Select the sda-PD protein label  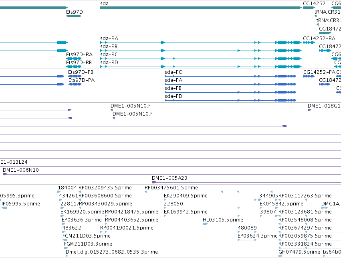coord(174,96)
